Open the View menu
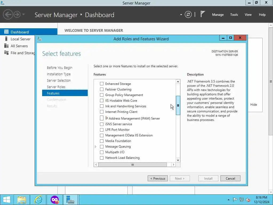This screenshot has width=273, height=205. [x=248, y=15]
